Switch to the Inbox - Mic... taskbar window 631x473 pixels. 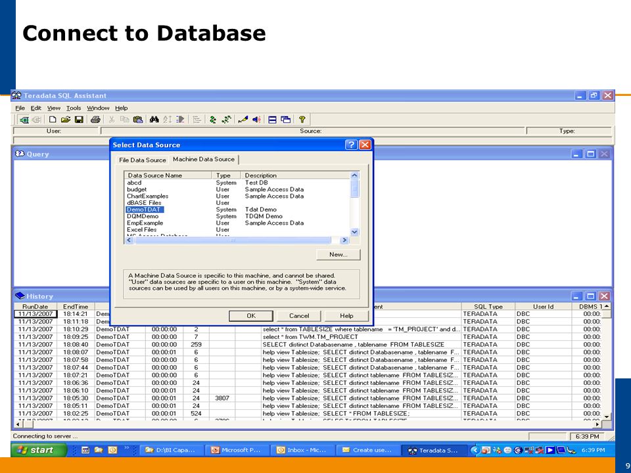302,450
